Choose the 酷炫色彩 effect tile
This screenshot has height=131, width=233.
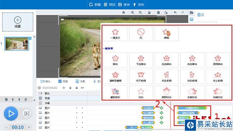[115, 93]
